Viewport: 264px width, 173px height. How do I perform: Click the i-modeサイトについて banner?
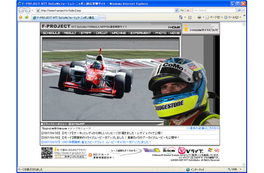coord(201,29)
